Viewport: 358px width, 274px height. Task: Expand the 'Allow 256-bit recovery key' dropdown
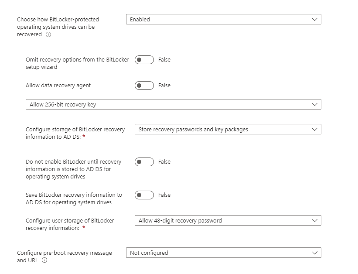[173, 104]
